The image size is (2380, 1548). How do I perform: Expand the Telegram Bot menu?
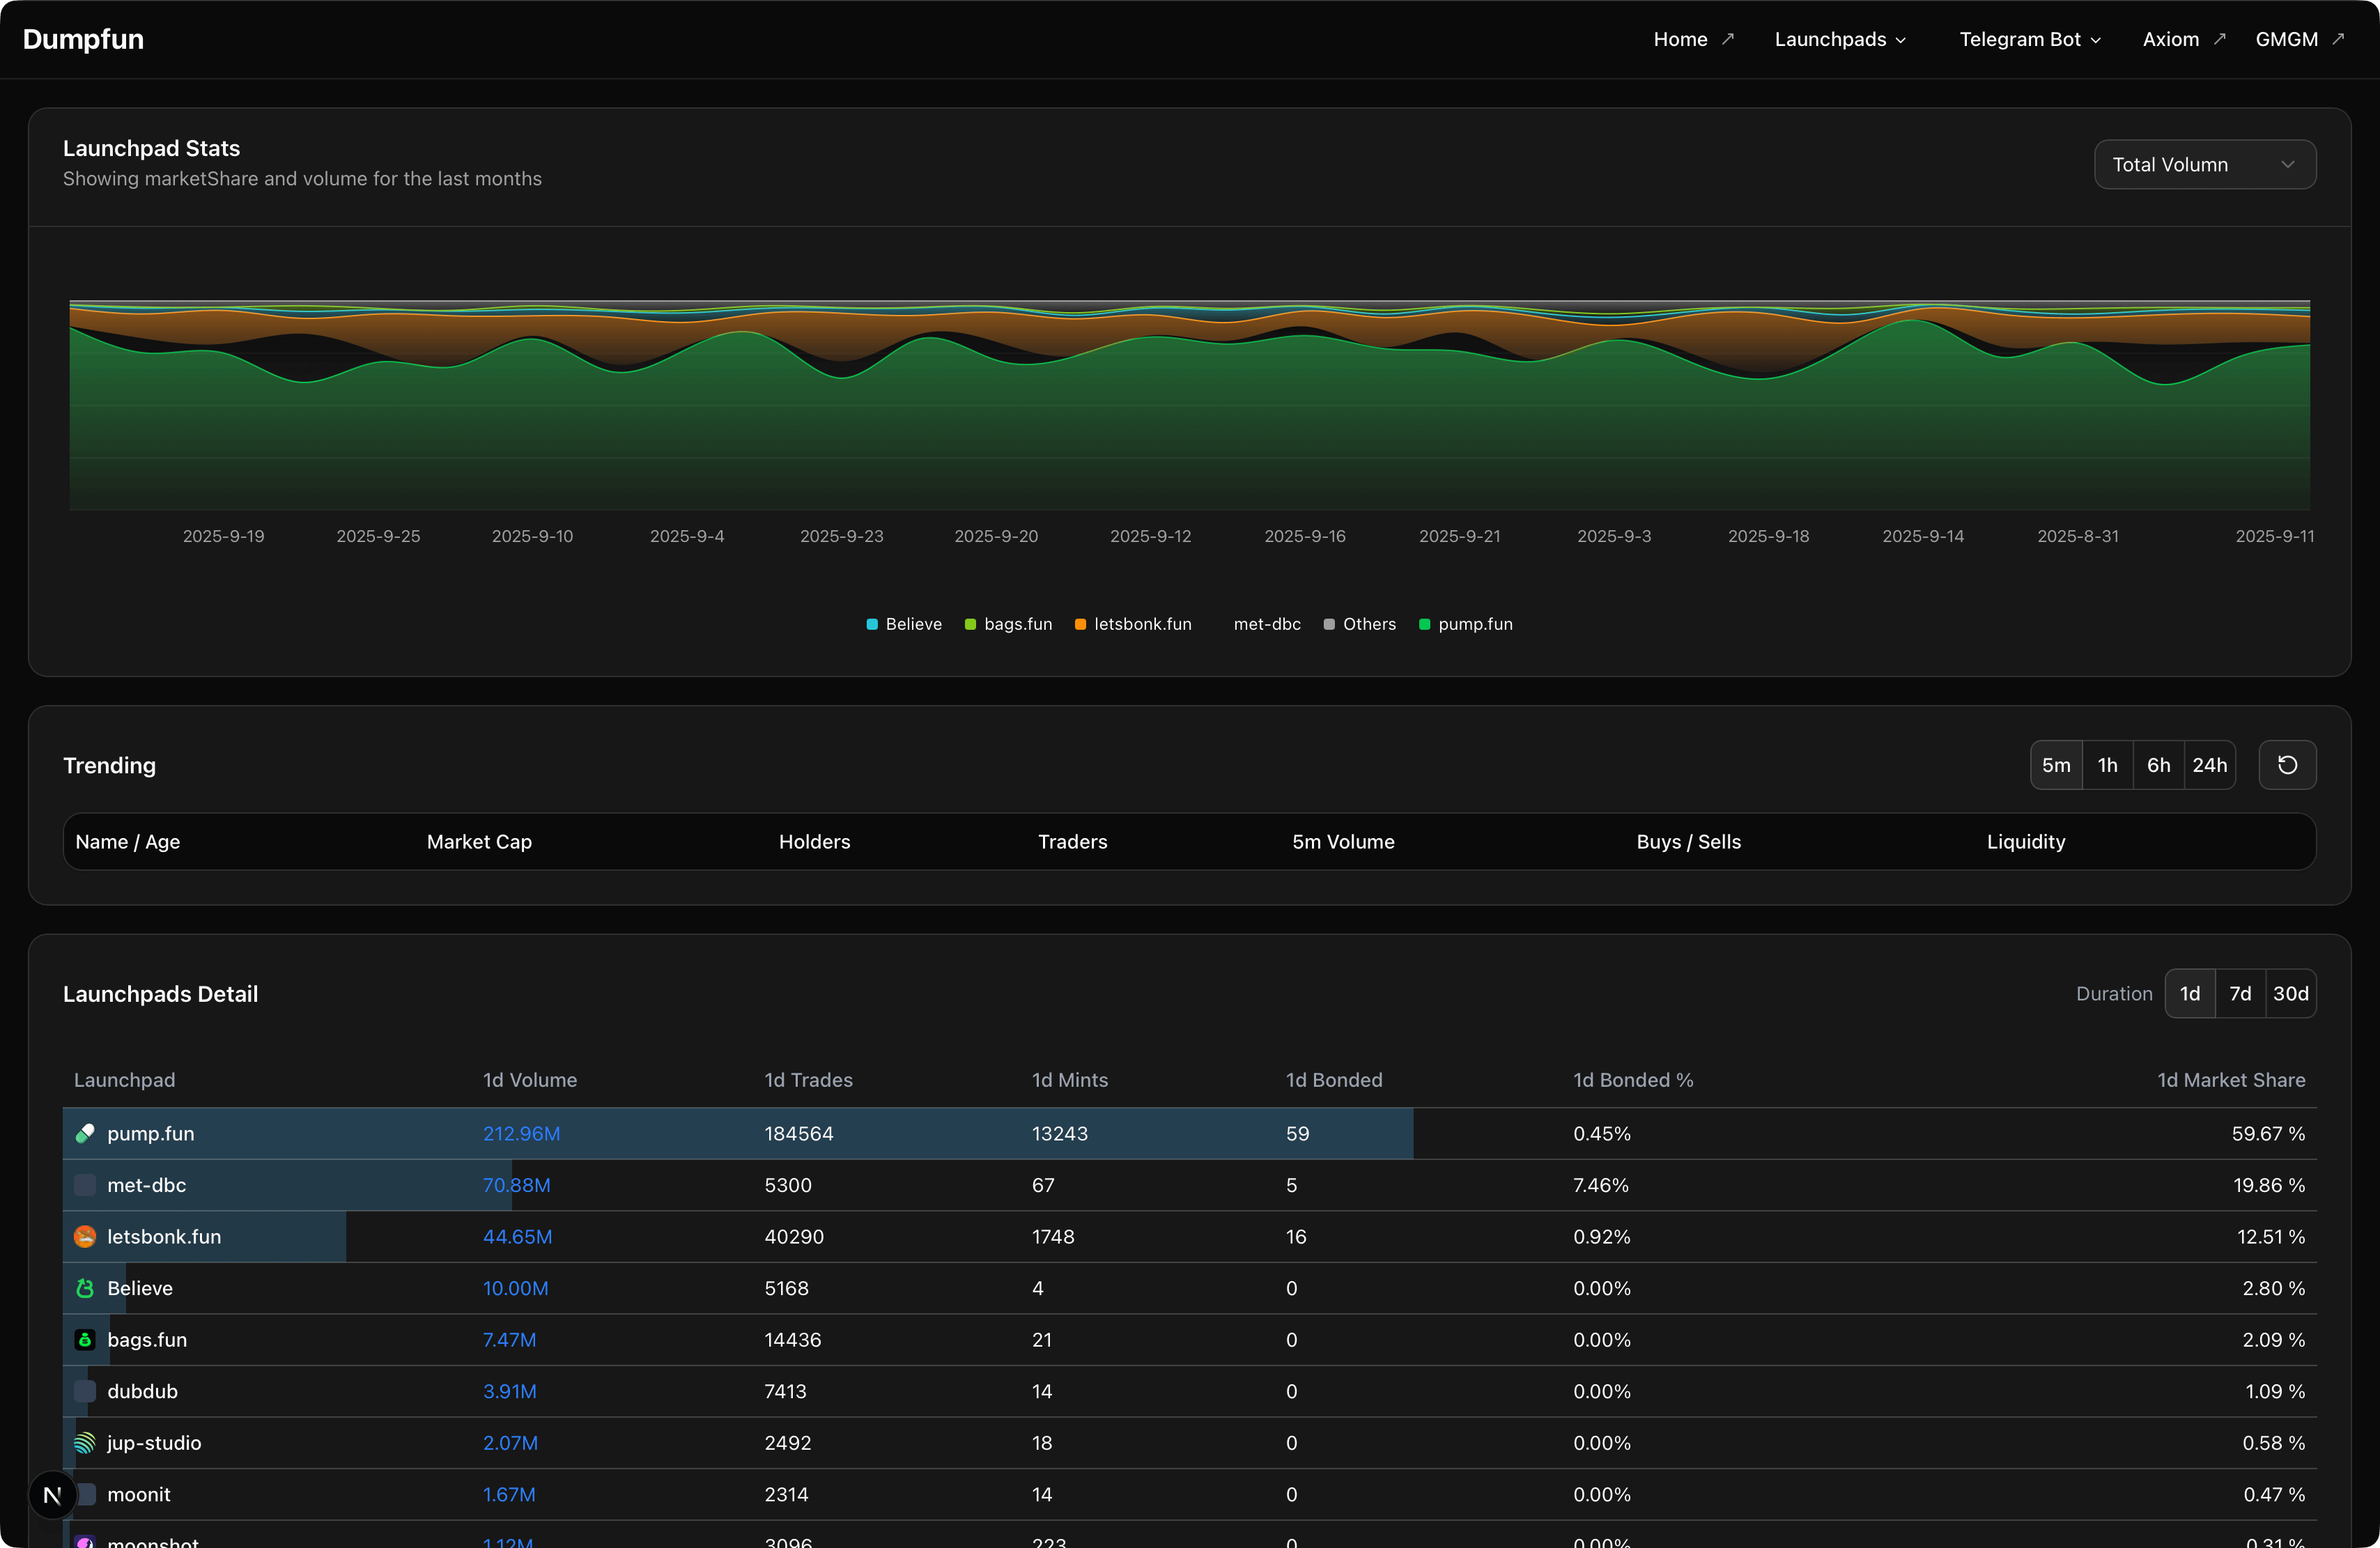click(2030, 39)
